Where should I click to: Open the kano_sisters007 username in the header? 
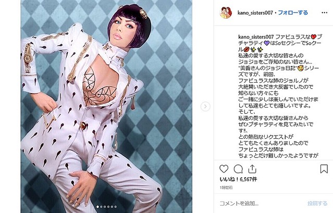point(255,12)
